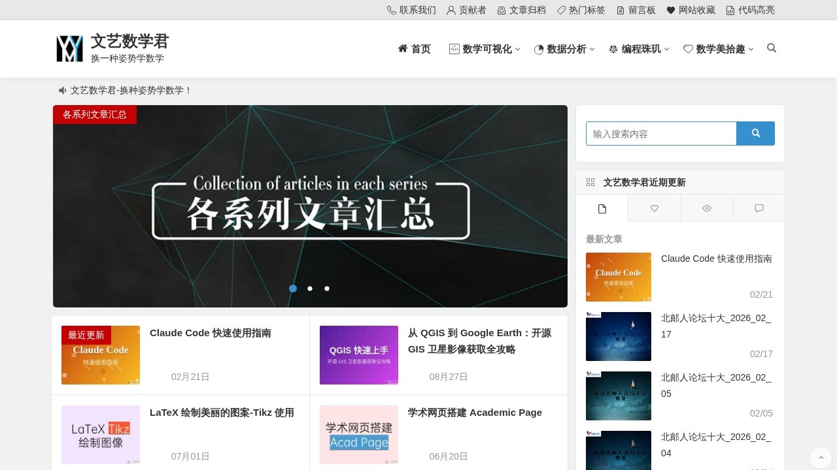Select the second carousel slide dot
Image resolution: width=837 pixels, height=470 pixels.
[x=310, y=288]
